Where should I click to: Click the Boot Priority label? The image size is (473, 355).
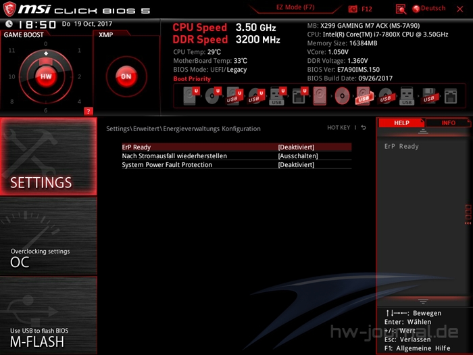192,79
